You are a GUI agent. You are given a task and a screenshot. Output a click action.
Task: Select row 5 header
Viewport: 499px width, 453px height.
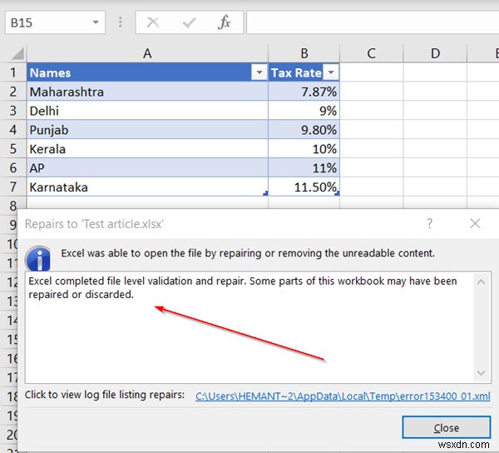(x=13, y=149)
